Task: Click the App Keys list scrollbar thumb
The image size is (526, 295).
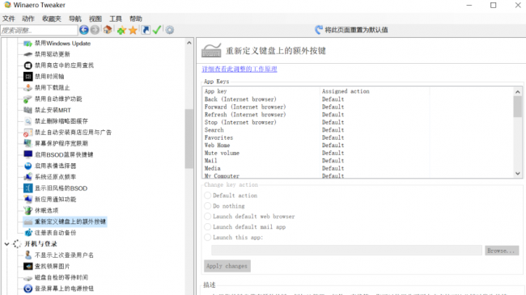Action: 518,107
